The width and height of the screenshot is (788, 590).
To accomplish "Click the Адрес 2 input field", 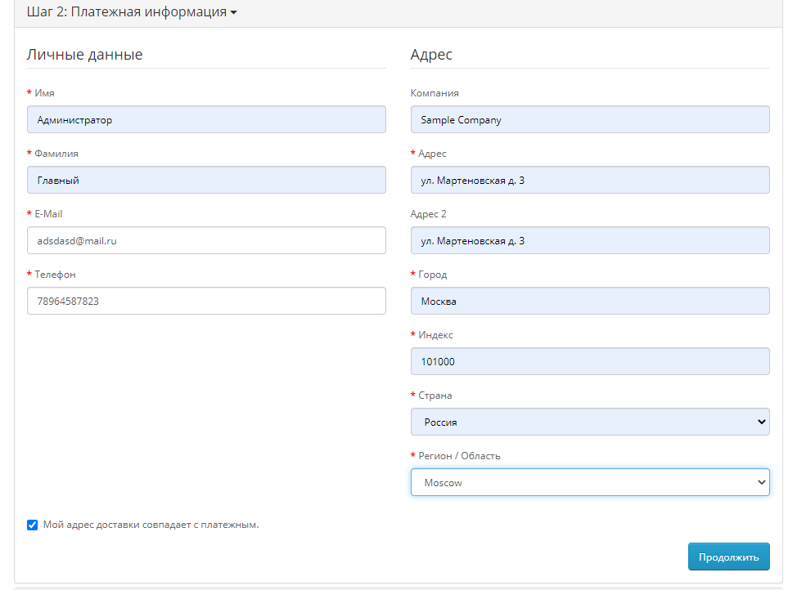I will coord(590,240).
